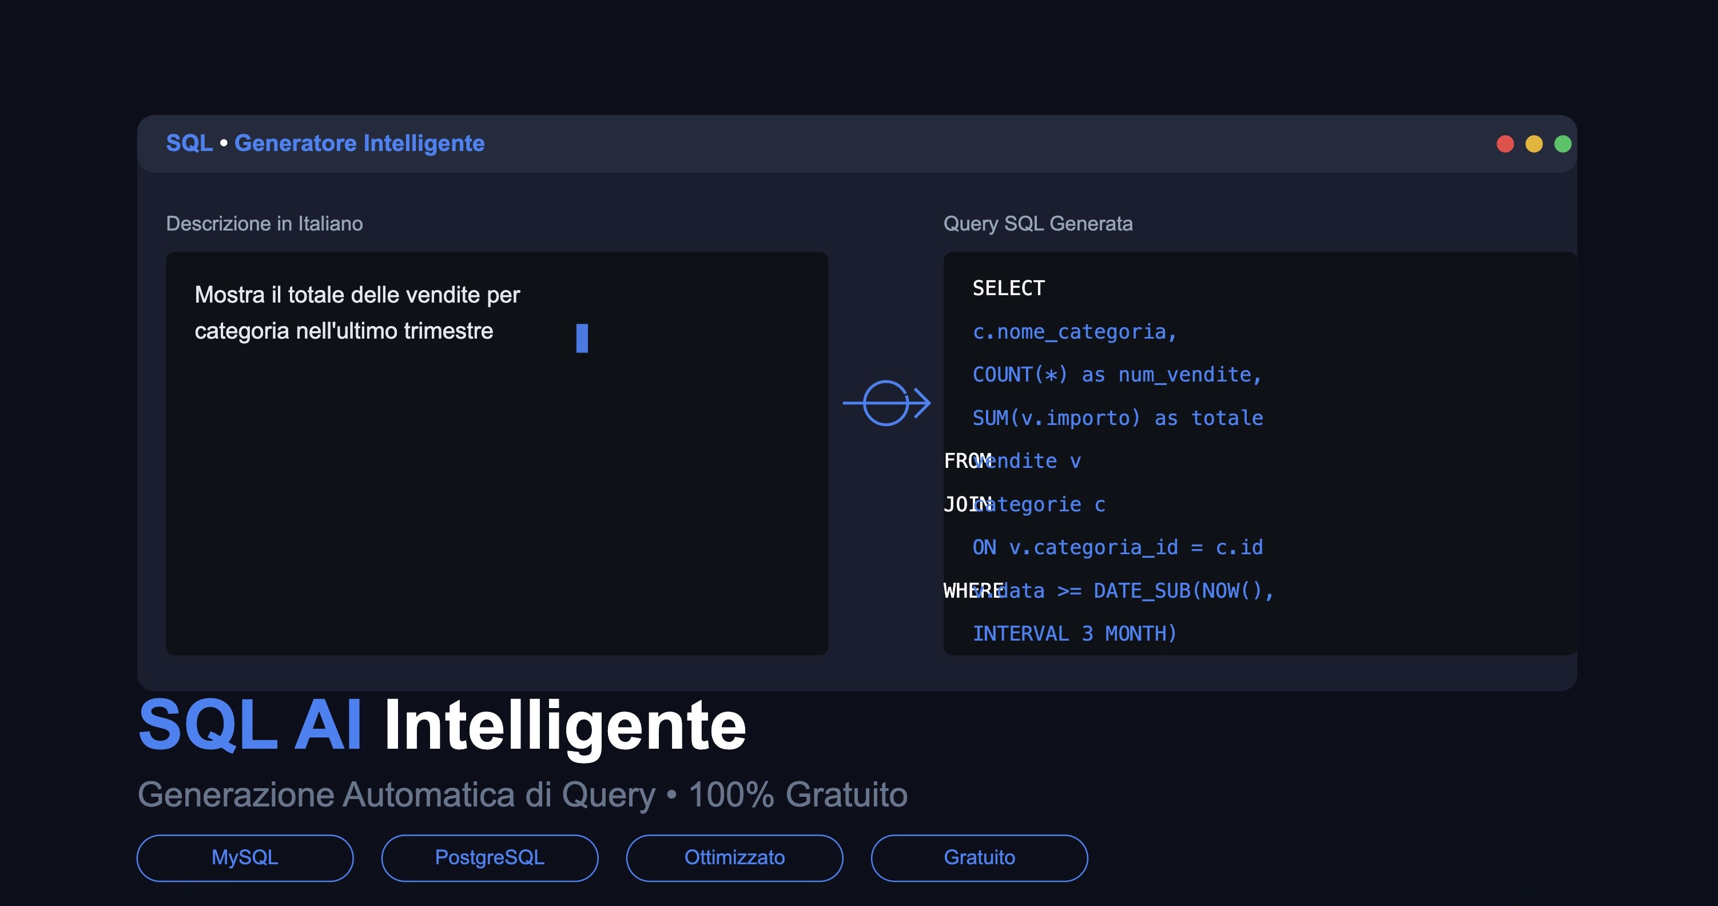Viewport: 1718px width, 906px height.
Task: Focus the Italian description input box
Action: pos(497,454)
